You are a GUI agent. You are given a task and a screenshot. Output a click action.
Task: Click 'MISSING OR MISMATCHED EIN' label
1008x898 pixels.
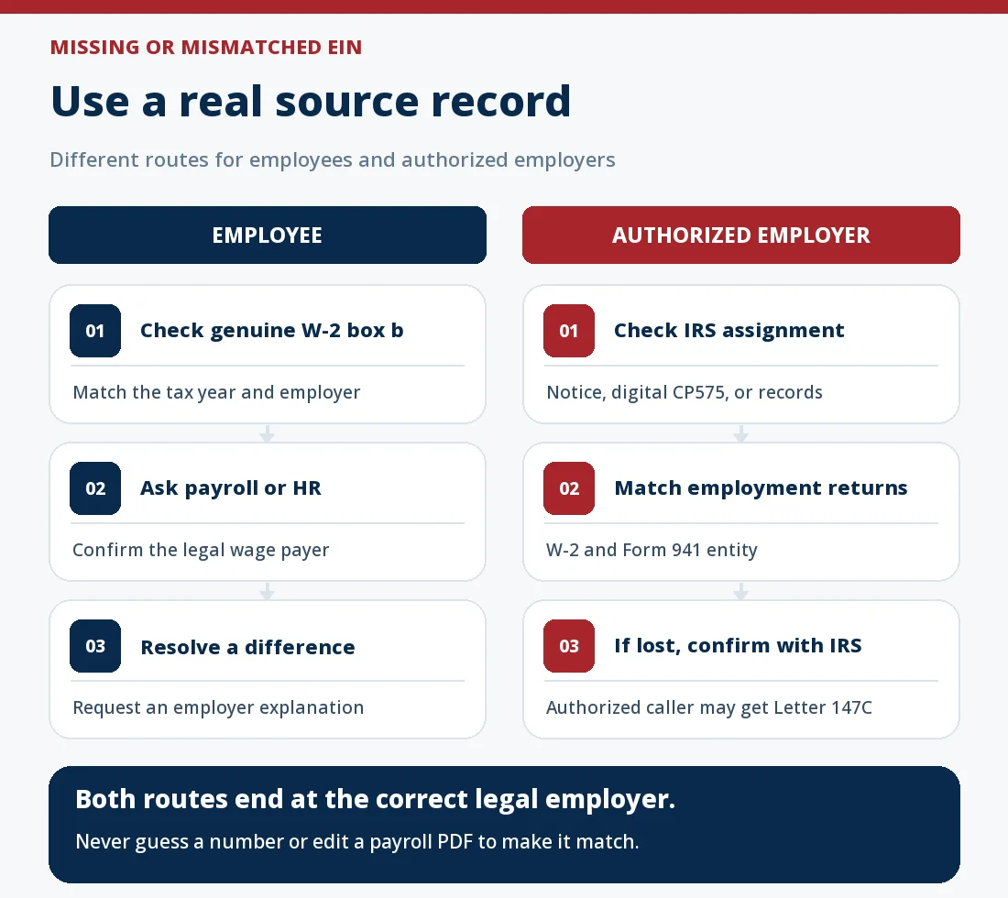pyautogui.click(x=206, y=48)
